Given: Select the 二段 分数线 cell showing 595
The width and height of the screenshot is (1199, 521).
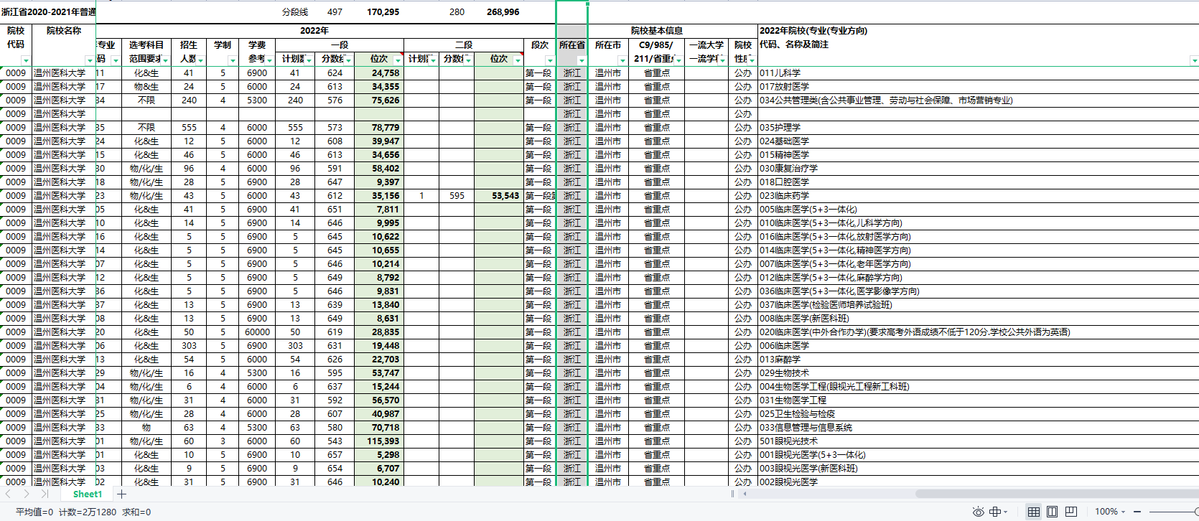Looking at the screenshot, I should pyautogui.click(x=457, y=196).
